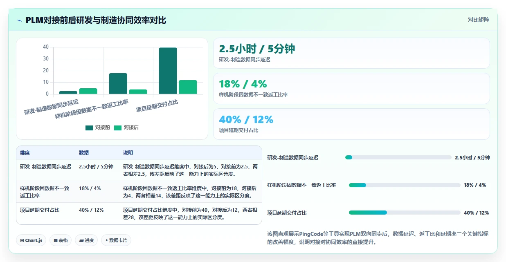Click progress value 18% / 4%
506x262 pixels.
click(475, 185)
